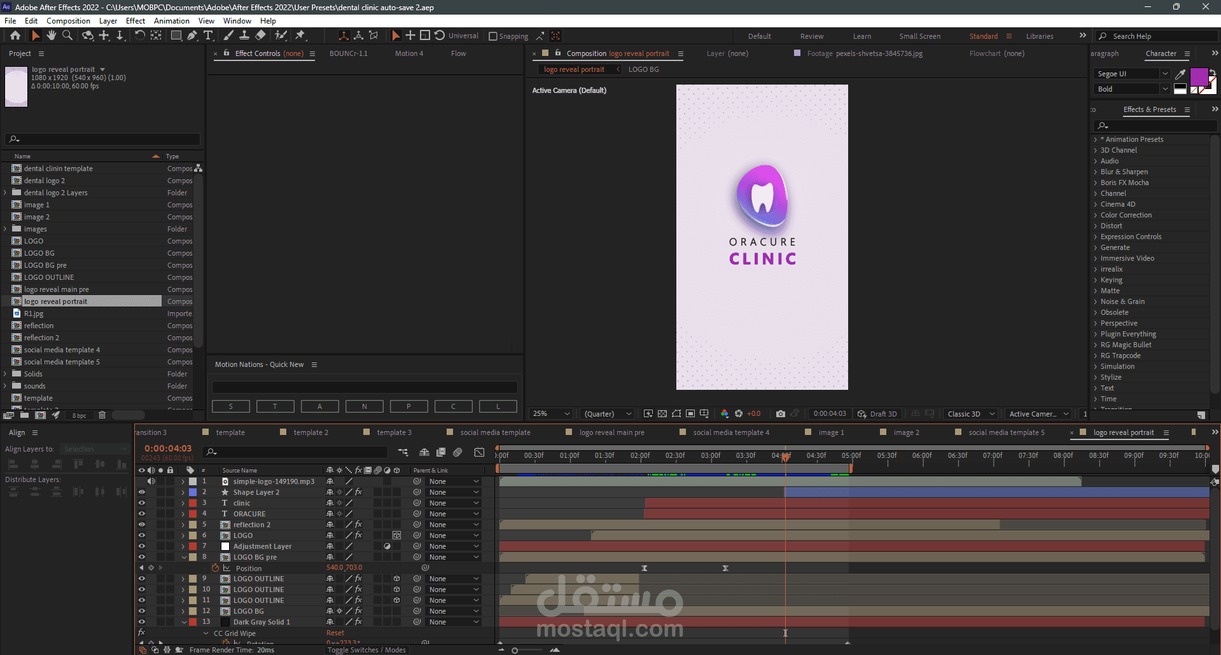
Task: Toggle the Draft 3D button
Action: [877, 414]
